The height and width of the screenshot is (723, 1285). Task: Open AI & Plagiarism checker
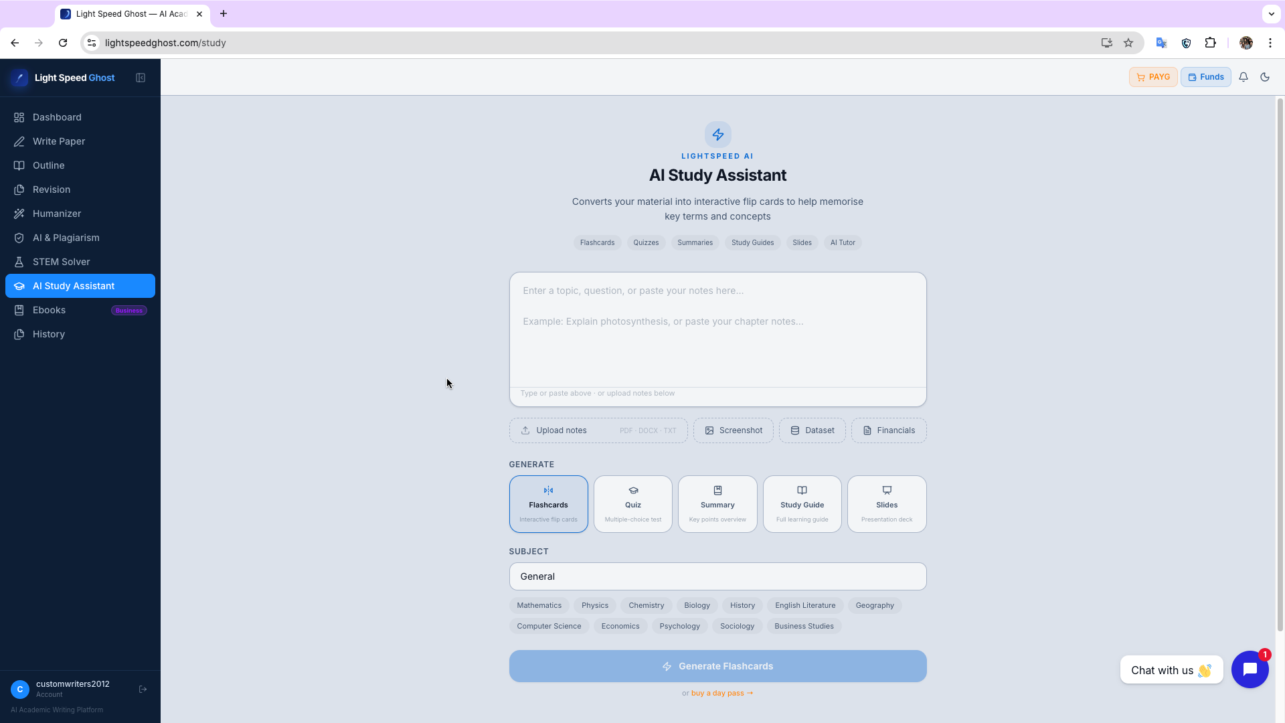pos(80,238)
